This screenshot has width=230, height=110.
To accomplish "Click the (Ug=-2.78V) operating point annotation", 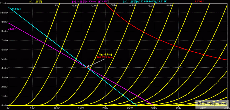I will (105, 55).
